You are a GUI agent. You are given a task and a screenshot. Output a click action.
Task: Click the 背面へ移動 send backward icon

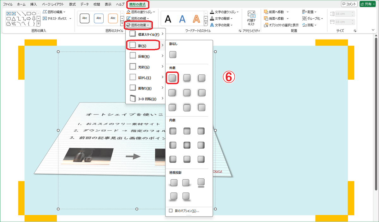point(266,18)
